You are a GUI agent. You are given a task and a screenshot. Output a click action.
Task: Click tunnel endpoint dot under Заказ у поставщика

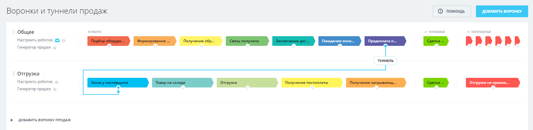click(x=118, y=87)
